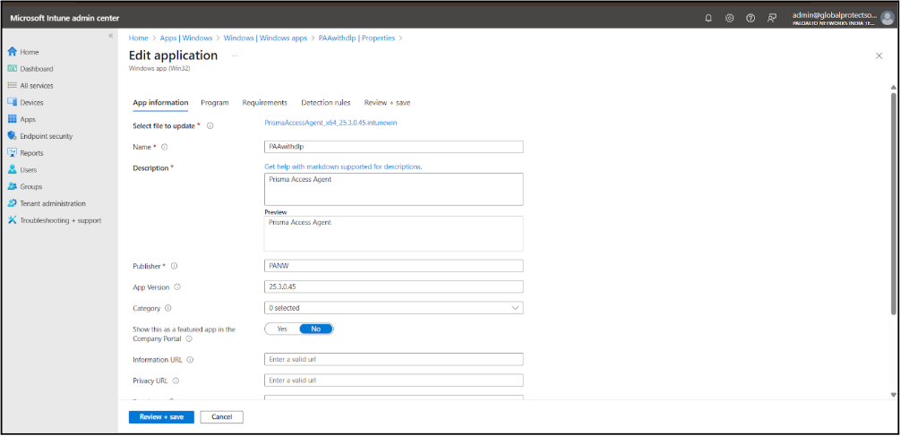Switch to the Requirements tab
This screenshot has height=436, width=901.
pyautogui.click(x=264, y=103)
